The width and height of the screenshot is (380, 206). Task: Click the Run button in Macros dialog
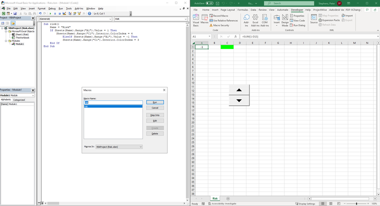(x=155, y=102)
